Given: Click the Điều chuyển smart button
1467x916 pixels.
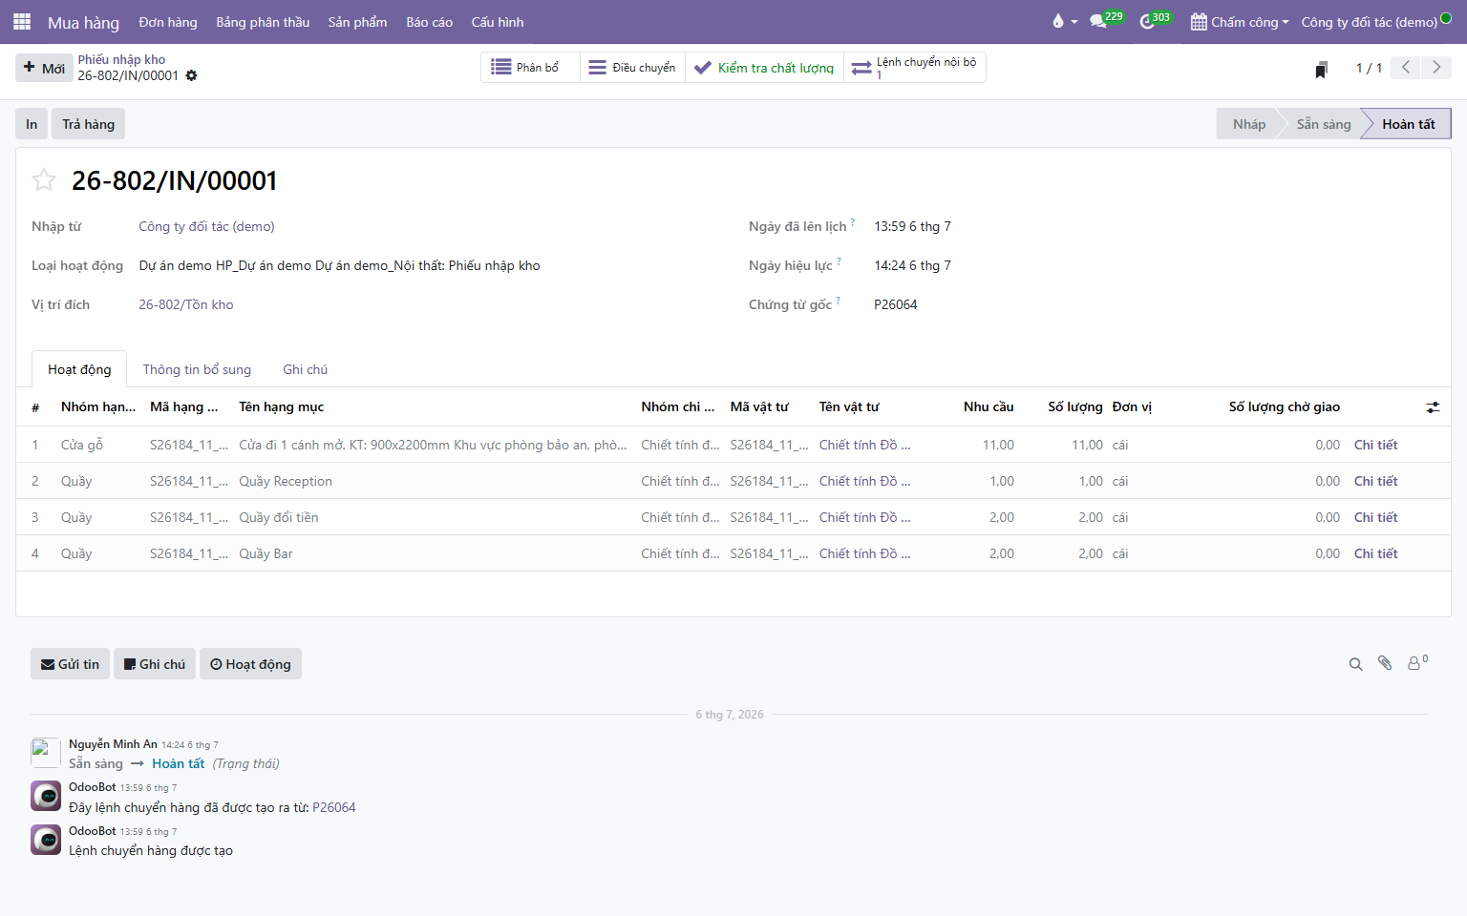Looking at the screenshot, I should 632,68.
